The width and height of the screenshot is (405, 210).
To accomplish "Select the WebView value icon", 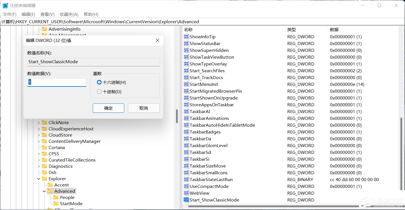I will click(186, 193).
